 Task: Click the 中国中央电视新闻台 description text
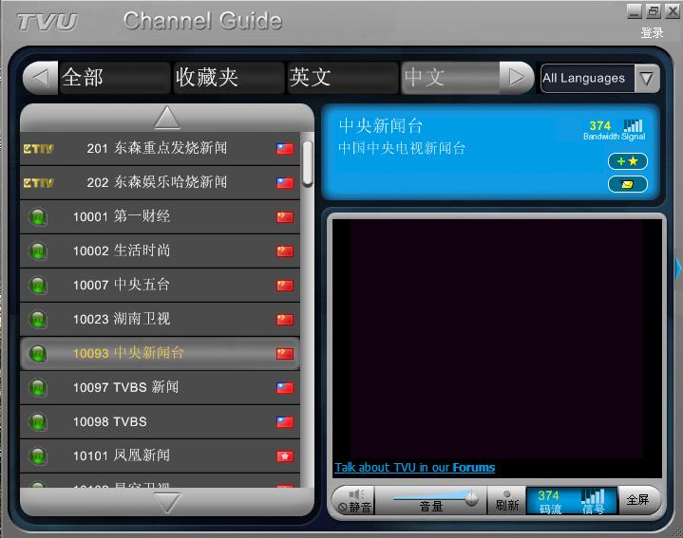[x=402, y=149]
